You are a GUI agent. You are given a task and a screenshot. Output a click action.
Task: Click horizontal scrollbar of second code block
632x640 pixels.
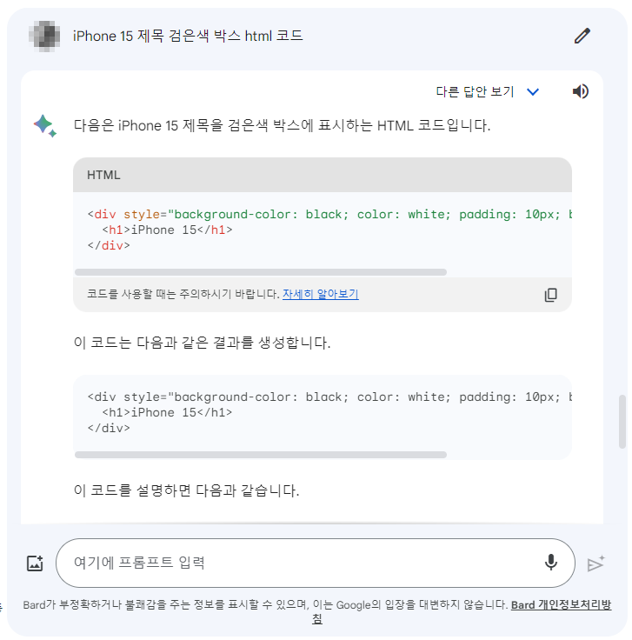point(261,455)
